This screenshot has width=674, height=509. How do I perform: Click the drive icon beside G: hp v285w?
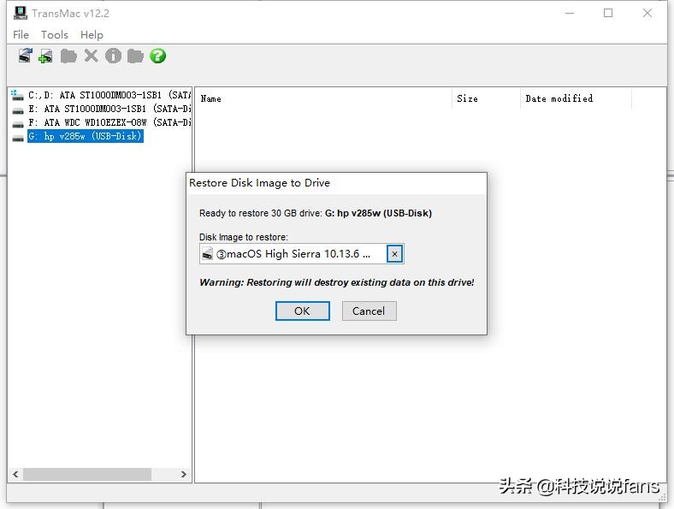click(x=18, y=138)
